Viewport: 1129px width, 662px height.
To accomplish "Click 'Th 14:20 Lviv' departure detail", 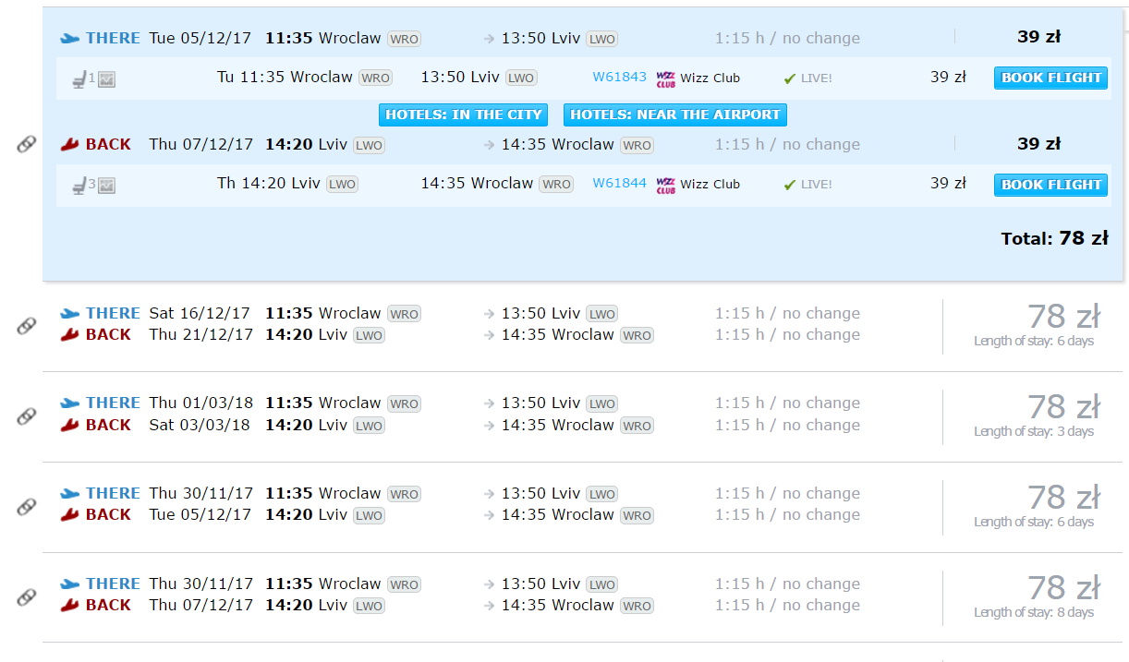I will pyautogui.click(x=269, y=183).
